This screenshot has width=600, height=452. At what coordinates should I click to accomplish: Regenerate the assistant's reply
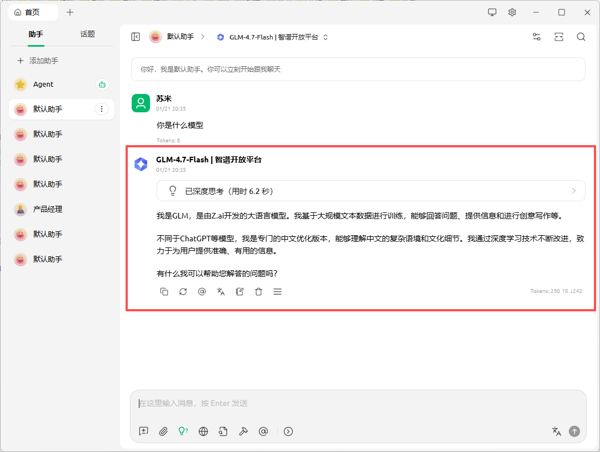click(183, 291)
